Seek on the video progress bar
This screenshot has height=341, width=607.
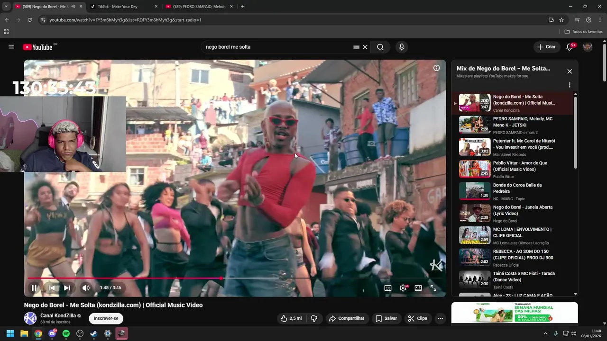point(235,278)
